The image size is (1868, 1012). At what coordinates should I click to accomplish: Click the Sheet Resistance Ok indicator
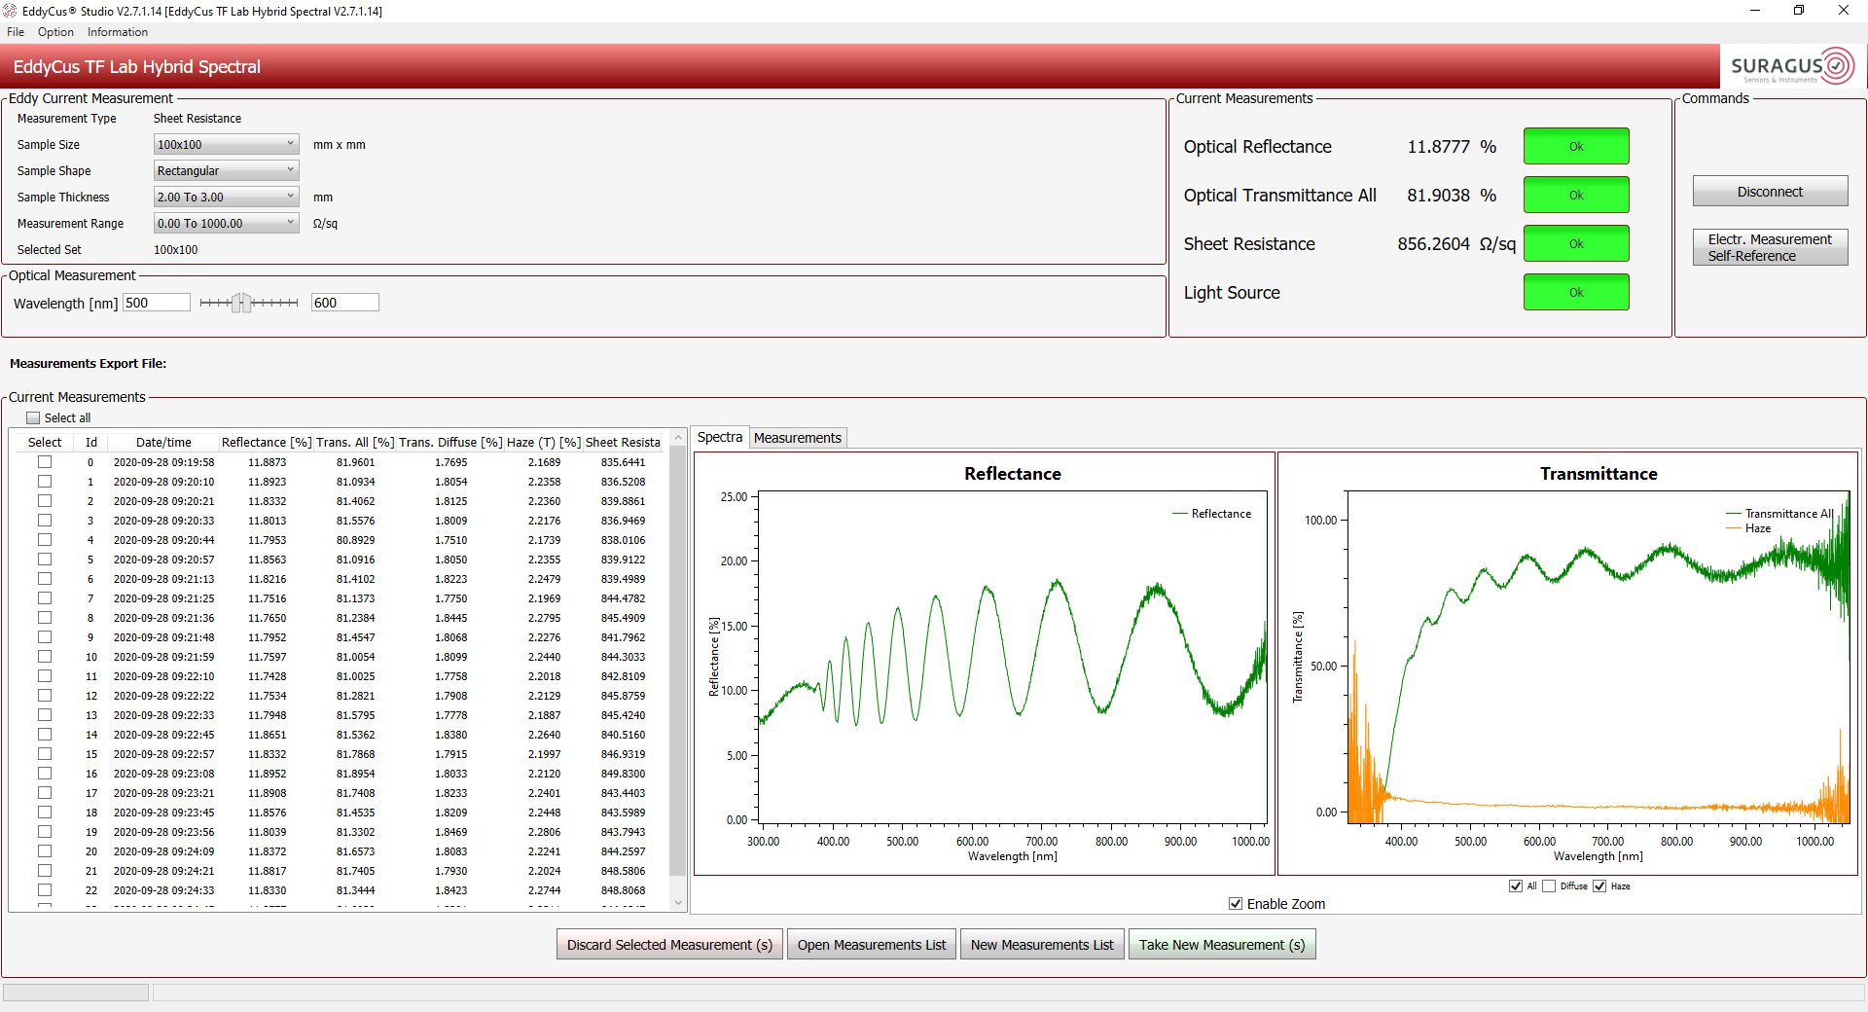click(x=1576, y=243)
